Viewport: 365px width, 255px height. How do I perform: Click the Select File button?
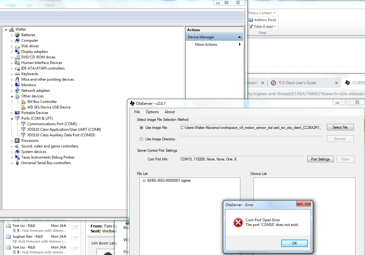340,127
